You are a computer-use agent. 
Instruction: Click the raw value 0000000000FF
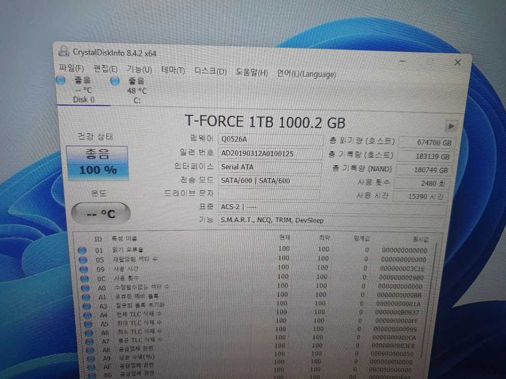pyautogui.click(x=397, y=321)
